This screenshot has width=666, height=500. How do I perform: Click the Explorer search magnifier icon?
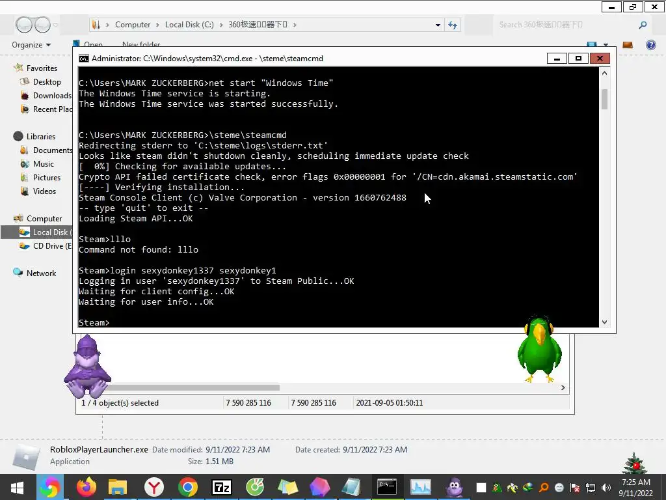[x=643, y=25]
